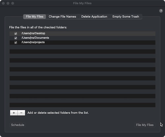
Task: Select the /Users/jns/Documents path text
Action: [35, 38]
